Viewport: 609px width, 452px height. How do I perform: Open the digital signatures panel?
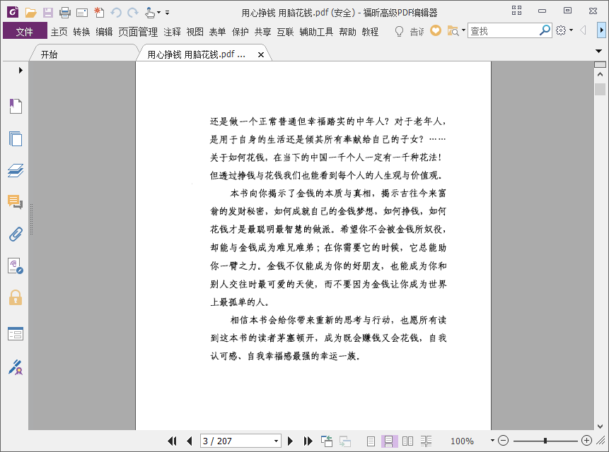click(x=16, y=266)
